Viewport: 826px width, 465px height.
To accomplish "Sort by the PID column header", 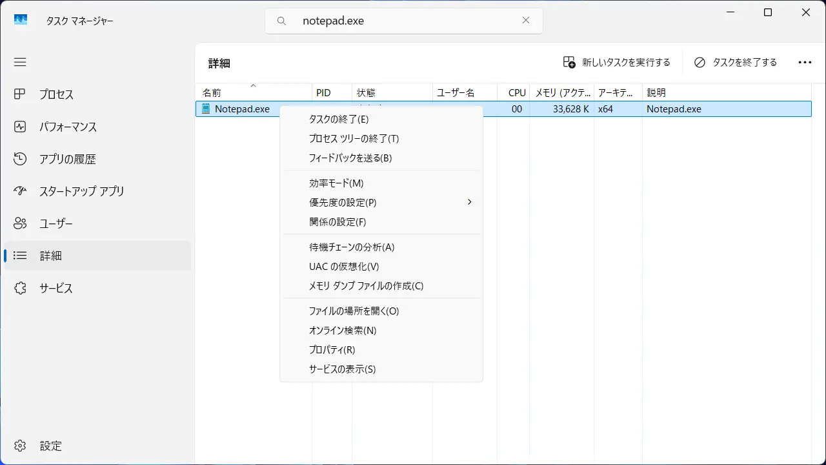I will click(332, 92).
